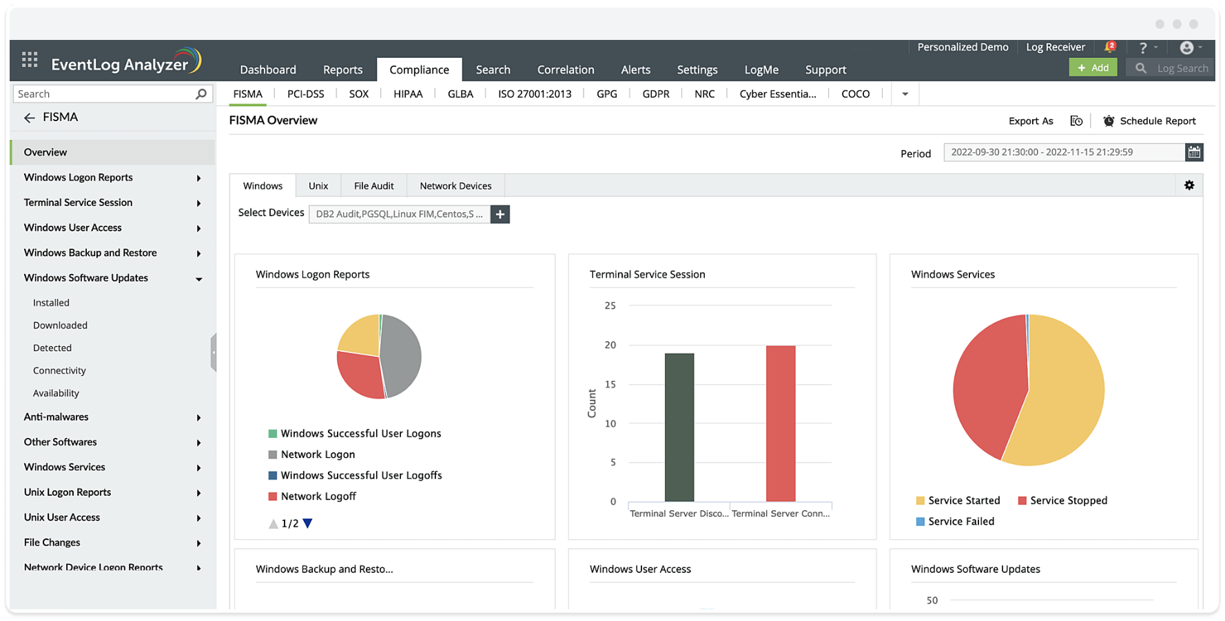
Task: Select the PCI-DSS compliance tab
Action: point(306,94)
